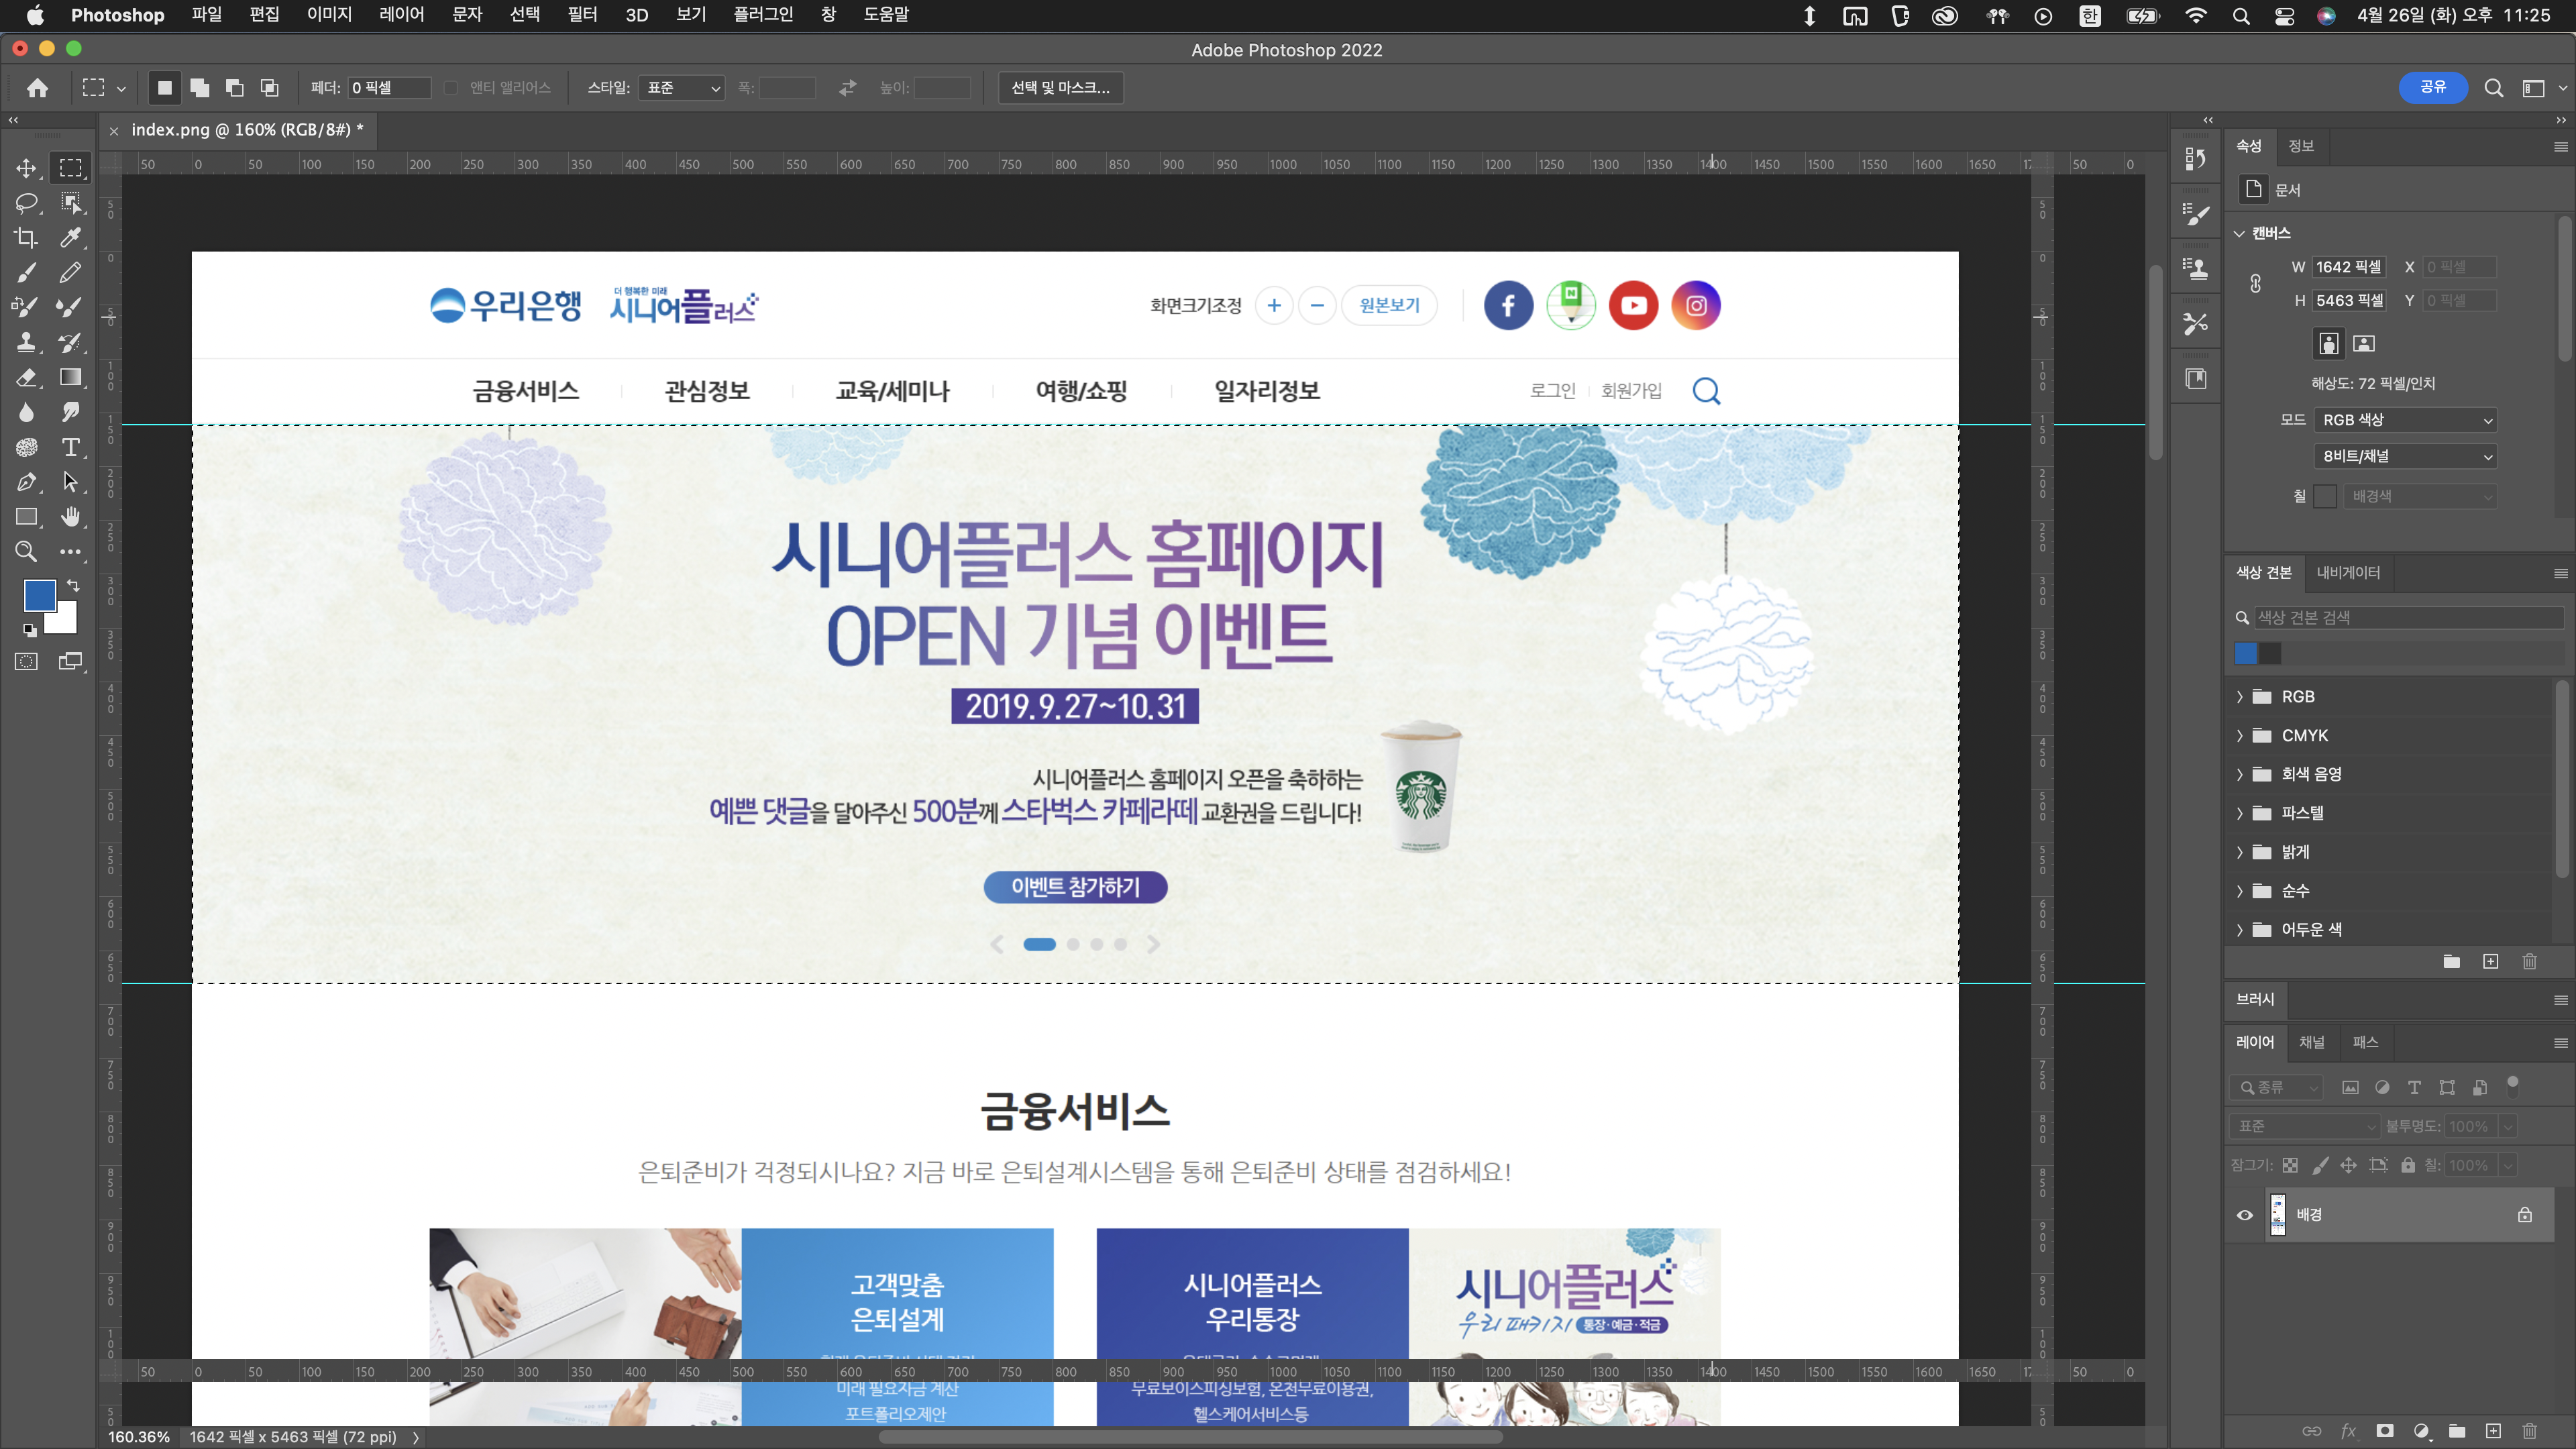Image resolution: width=2576 pixels, height=1449 pixels.
Task: Toggle the canvas width-height link icon
Action: pyautogui.click(x=2256, y=284)
